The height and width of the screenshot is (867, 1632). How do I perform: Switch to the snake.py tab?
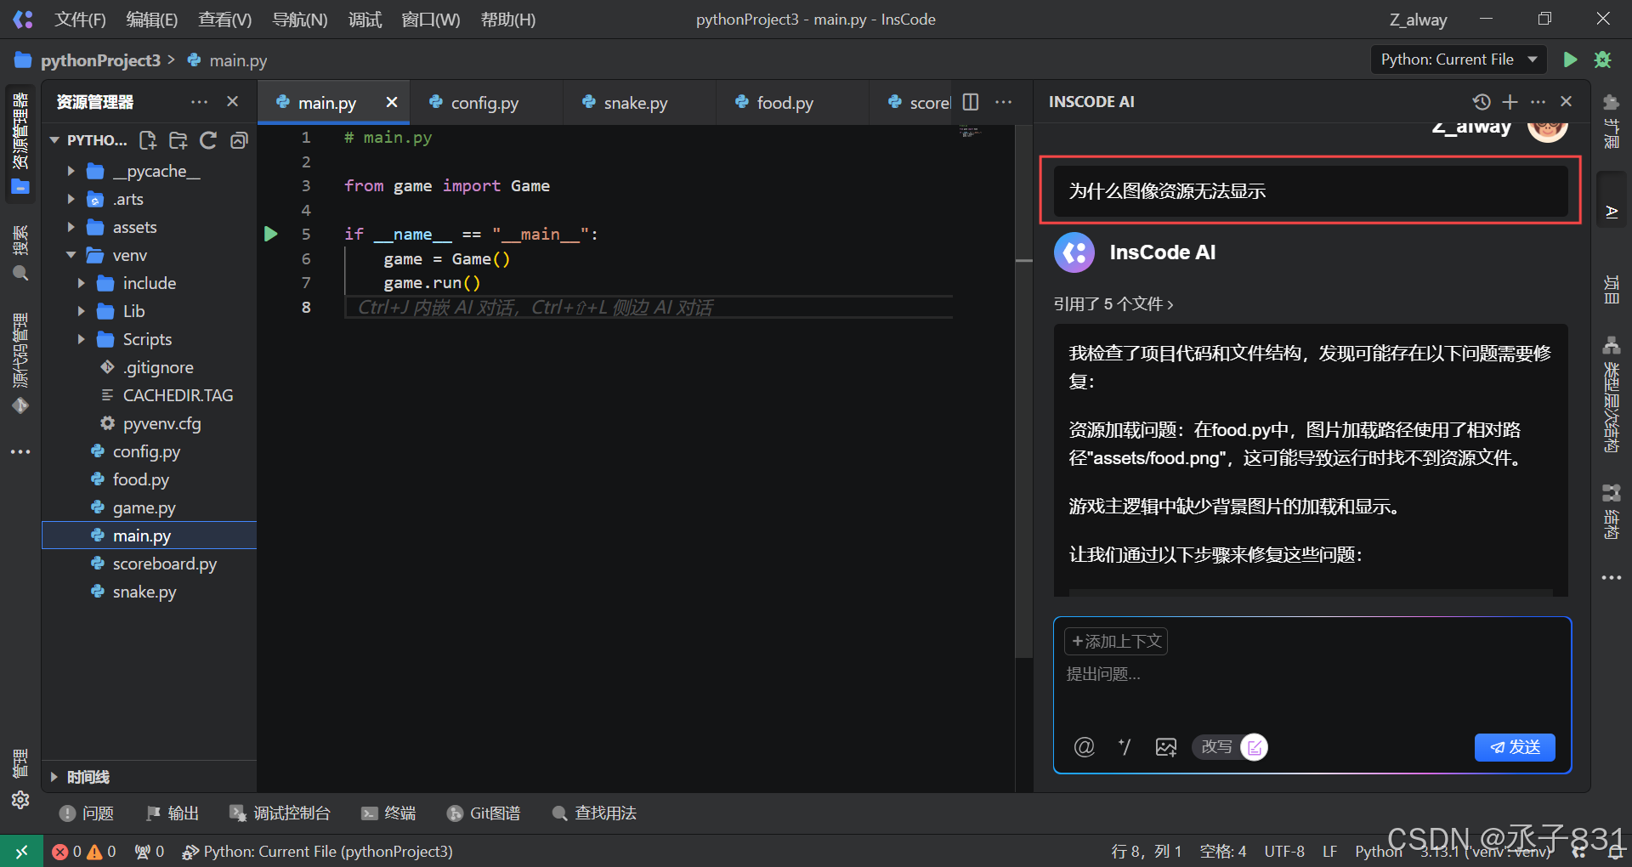click(634, 103)
